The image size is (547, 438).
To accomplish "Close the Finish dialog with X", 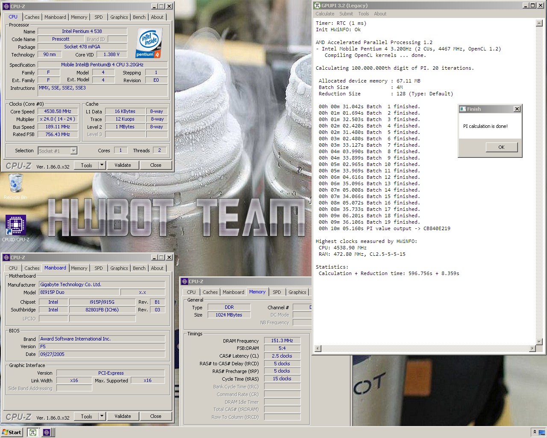I will 517,109.
